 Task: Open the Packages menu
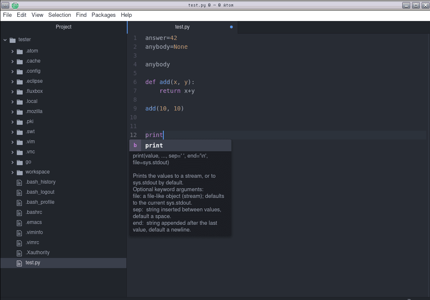click(103, 15)
